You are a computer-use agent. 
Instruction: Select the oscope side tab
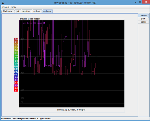coord(143,16)
